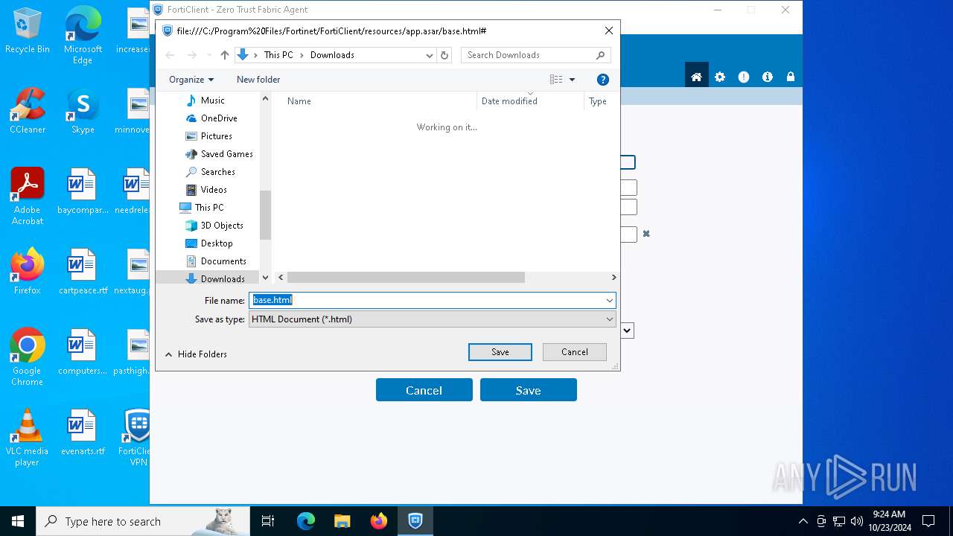Open File Explorer from taskbar
The height and width of the screenshot is (536, 953).
pyautogui.click(x=342, y=521)
